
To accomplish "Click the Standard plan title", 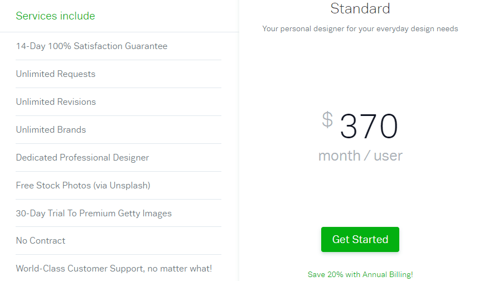I will [360, 8].
